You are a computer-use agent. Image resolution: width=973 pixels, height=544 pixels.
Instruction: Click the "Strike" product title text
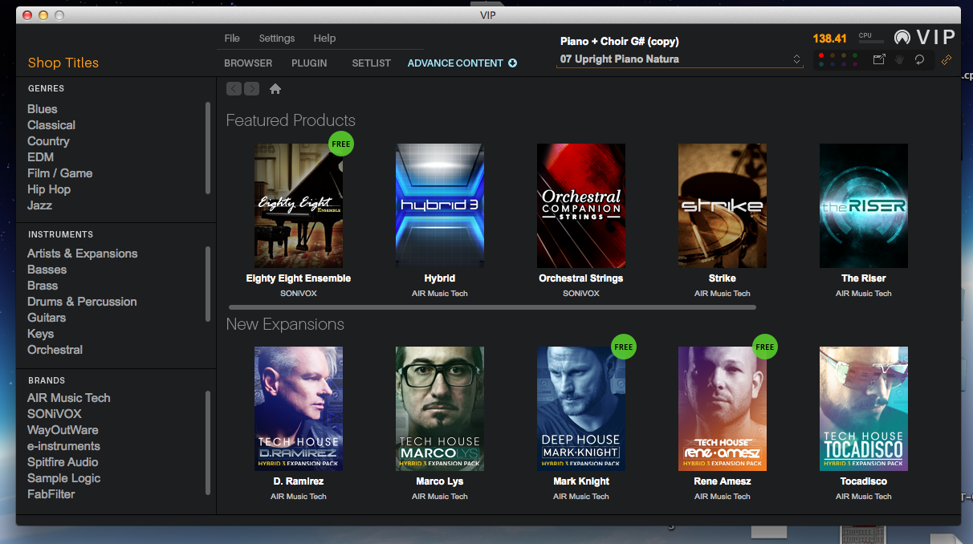723,278
